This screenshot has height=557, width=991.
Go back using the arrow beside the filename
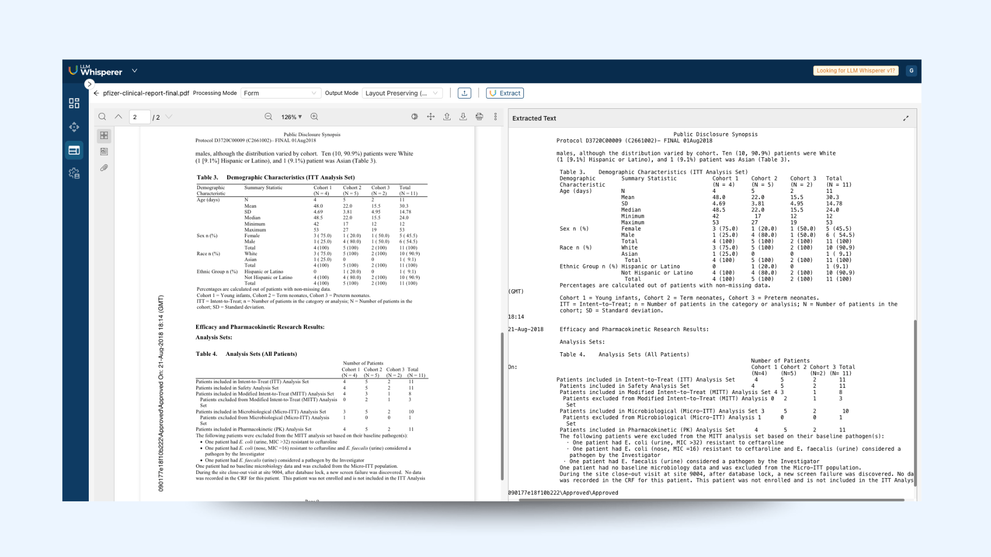point(97,93)
